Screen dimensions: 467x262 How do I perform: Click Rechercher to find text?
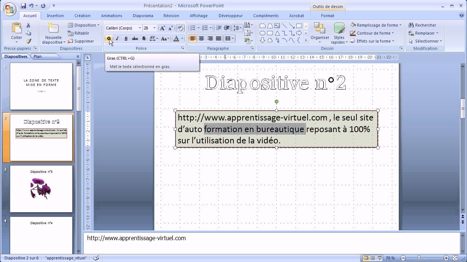[x=422, y=25]
